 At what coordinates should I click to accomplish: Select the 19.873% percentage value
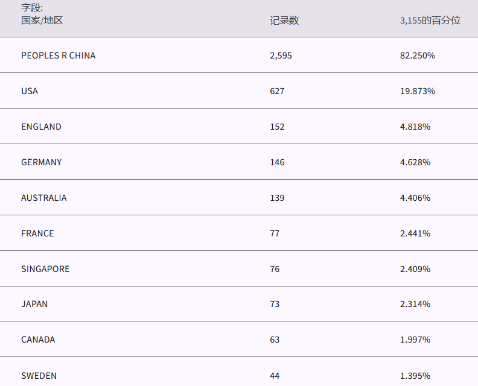point(417,91)
